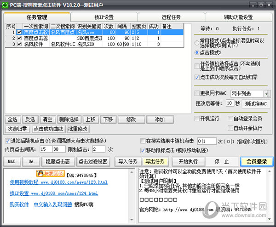Viewport: 276px width, 227px height.
Task: Toggle the 进站后随机点击 checkbox
Action: click(x=7, y=141)
